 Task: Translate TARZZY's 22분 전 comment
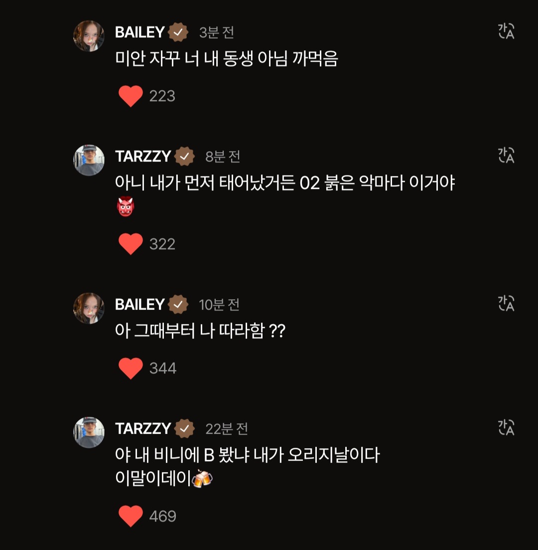pos(506,427)
